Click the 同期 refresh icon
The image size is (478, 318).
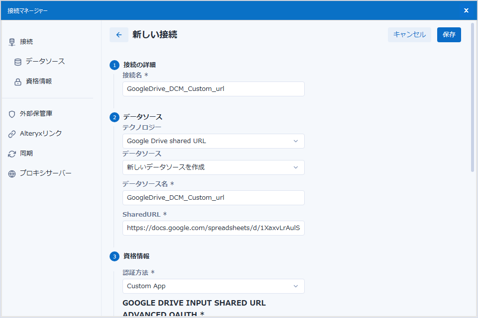point(12,154)
